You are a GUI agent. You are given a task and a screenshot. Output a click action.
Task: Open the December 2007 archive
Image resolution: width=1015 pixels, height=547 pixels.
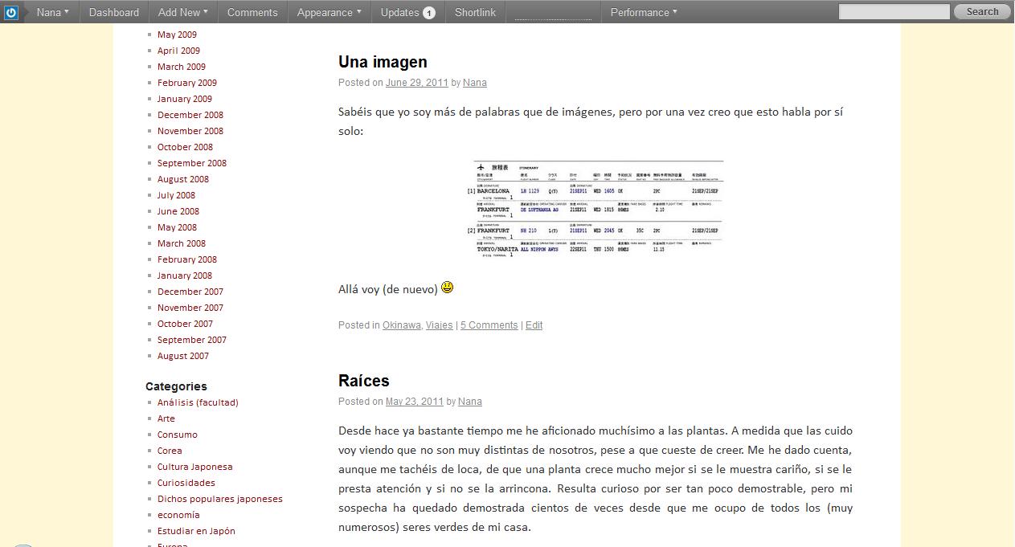pyautogui.click(x=190, y=292)
